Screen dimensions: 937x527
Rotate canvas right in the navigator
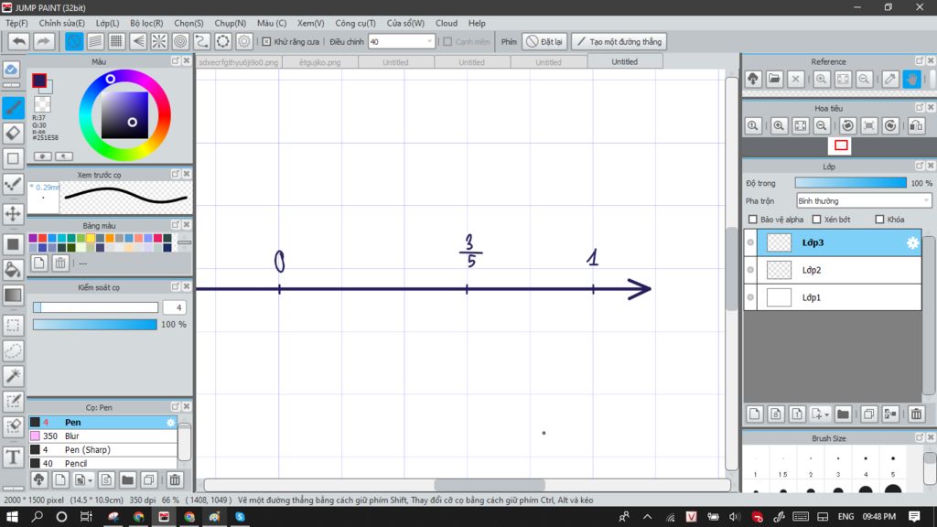(x=890, y=125)
